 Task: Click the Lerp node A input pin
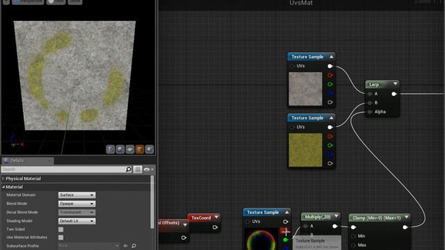(369, 94)
